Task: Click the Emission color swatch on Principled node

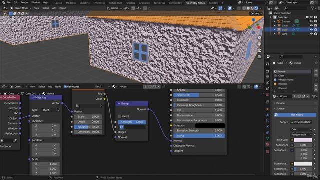Action: [x=210, y=126]
